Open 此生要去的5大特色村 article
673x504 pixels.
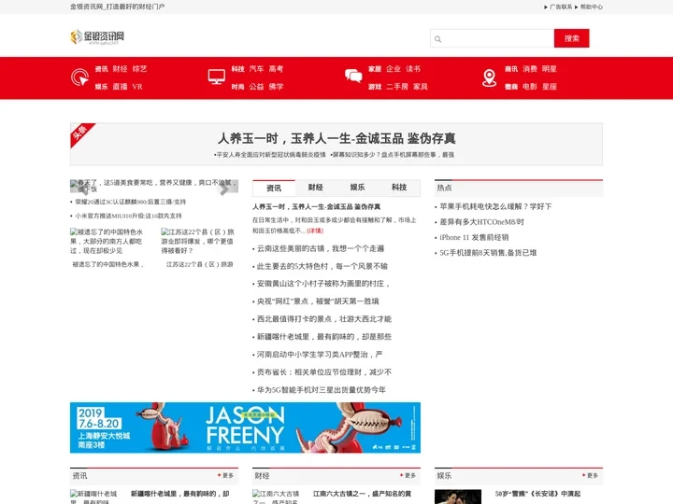pos(322,266)
